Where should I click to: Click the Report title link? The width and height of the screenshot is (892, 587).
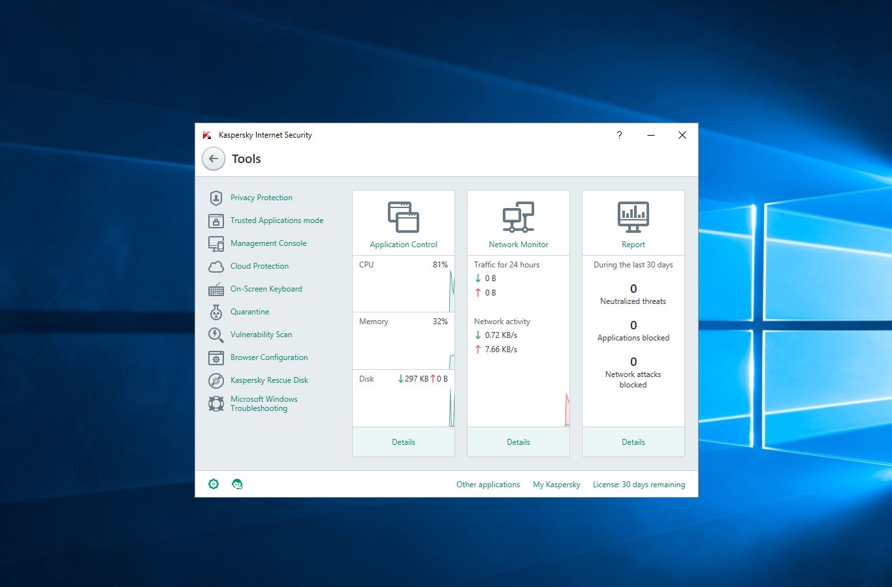(x=633, y=245)
